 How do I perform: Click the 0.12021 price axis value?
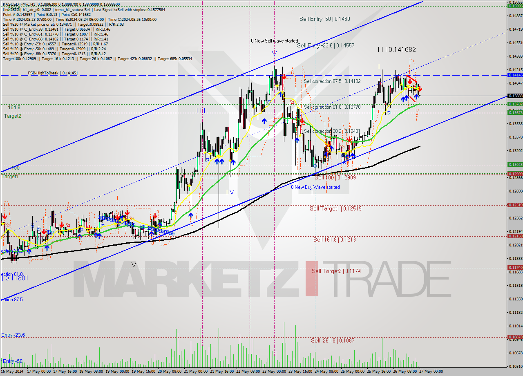point(516,245)
